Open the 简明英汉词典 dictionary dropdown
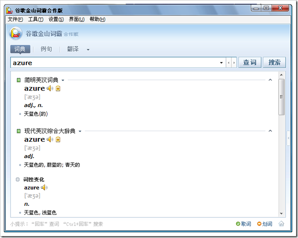 [63, 80]
